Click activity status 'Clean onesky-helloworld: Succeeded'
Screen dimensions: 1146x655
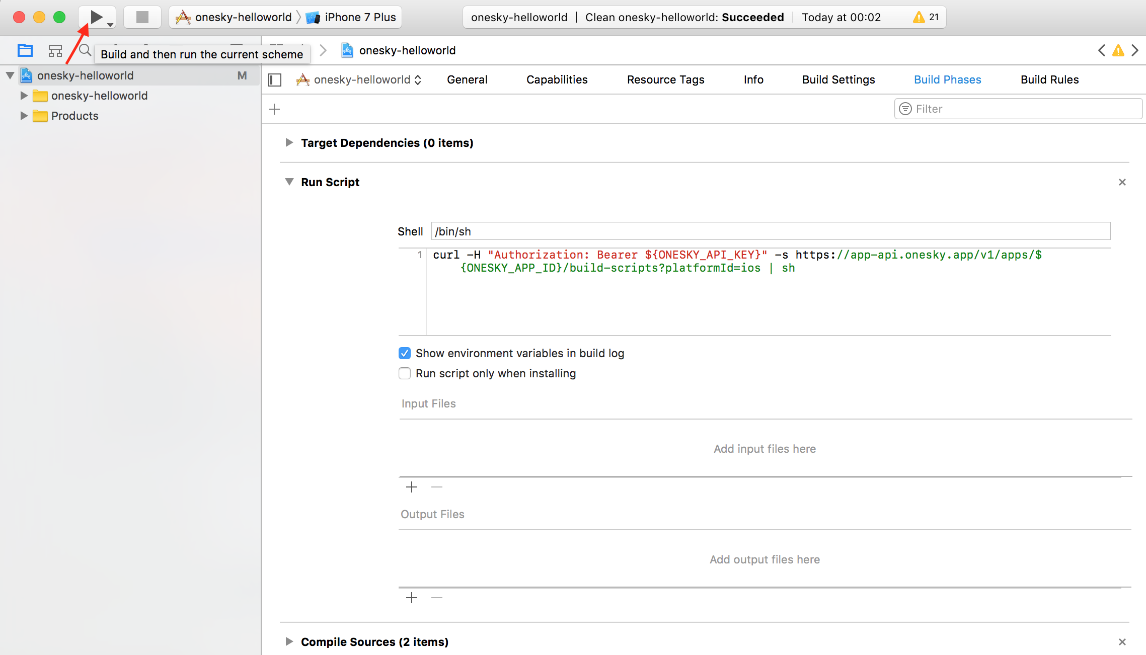click(684, 17)
